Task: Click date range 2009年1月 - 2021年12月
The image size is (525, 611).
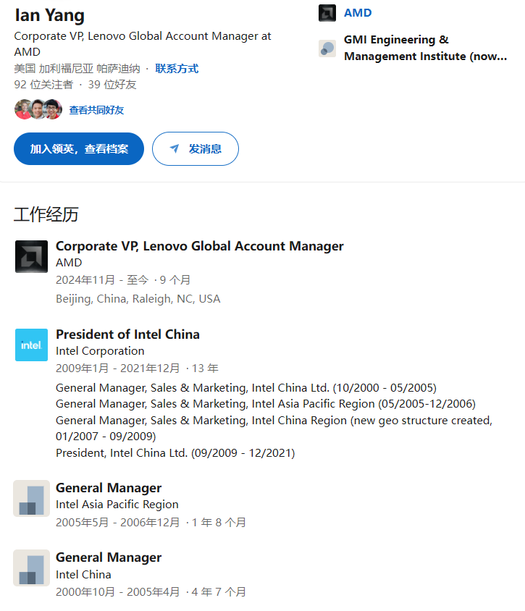Action: pyautogui.click(x=118, y=368)
